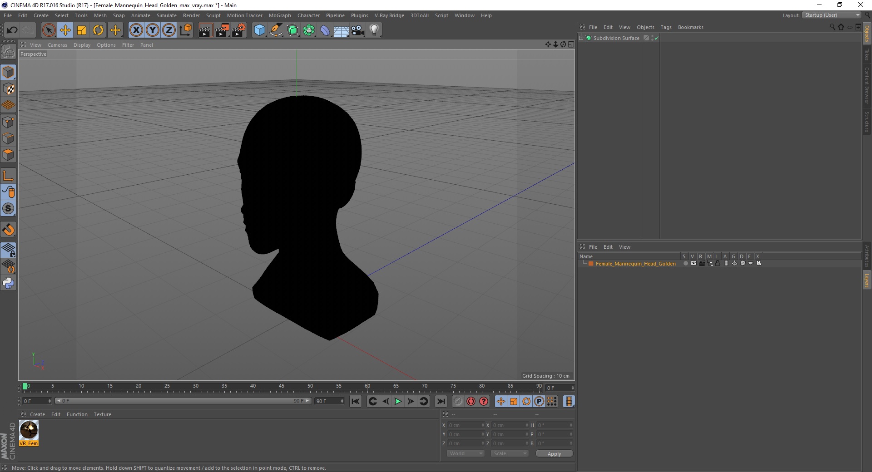Open the MoGraph Array objects icon
This screenshot has width=872, height=472.
point(309,30)
